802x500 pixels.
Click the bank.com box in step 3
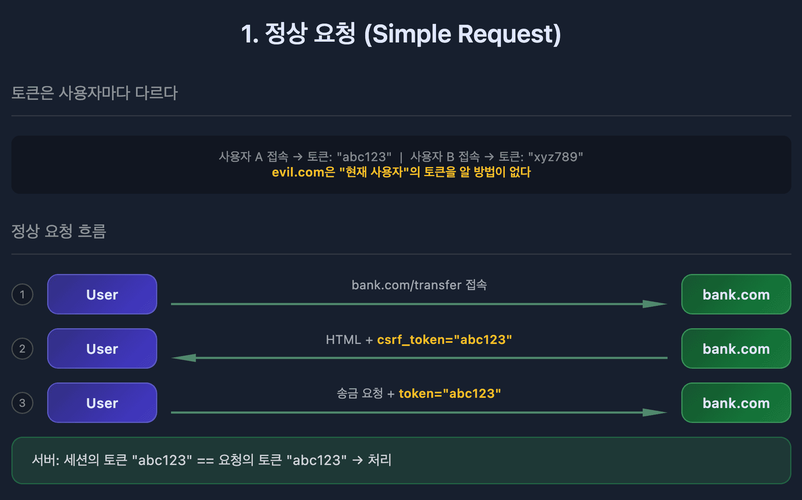pyautogui.click(x=736, y=403)
